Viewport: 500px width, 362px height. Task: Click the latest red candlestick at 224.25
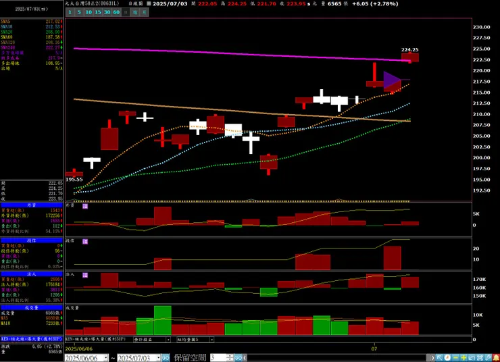(409, 57)
